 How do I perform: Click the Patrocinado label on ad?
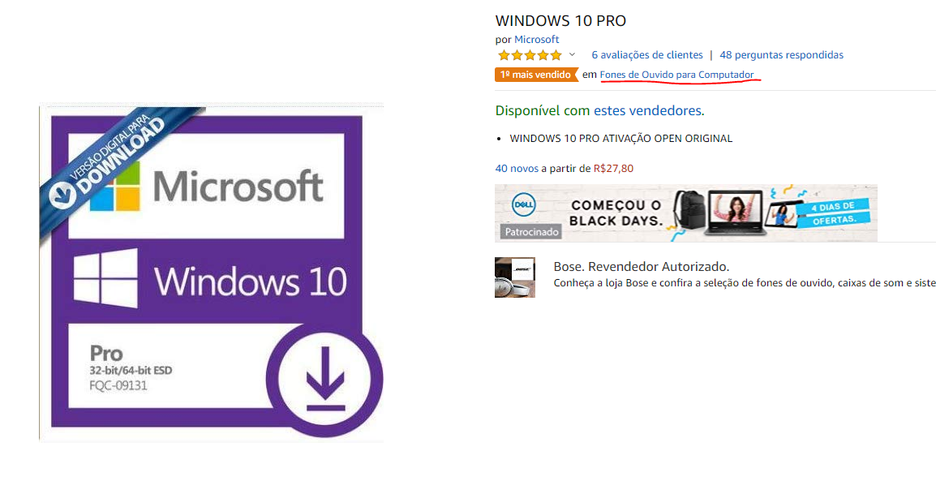coord(529,232)
